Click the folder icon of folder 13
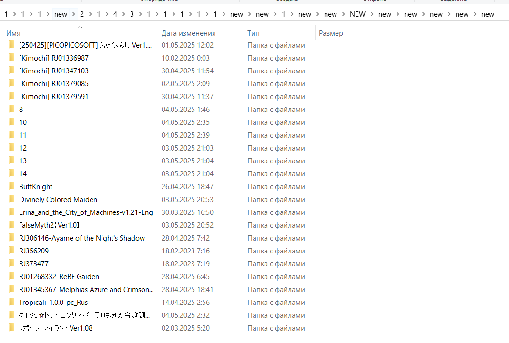The height and width of the screenshot is (343, 509). 11,161
